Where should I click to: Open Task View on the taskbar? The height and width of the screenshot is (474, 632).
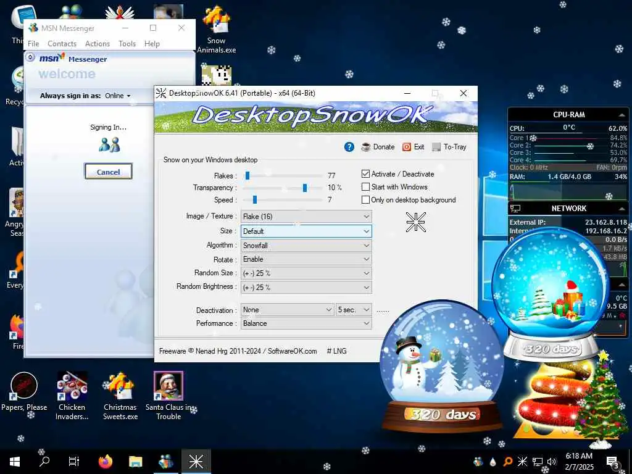point(74,461)
